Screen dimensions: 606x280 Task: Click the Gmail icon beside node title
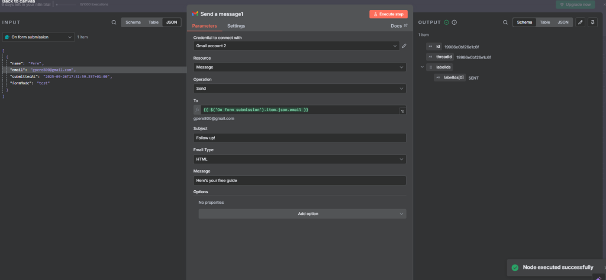click(195, 14)
